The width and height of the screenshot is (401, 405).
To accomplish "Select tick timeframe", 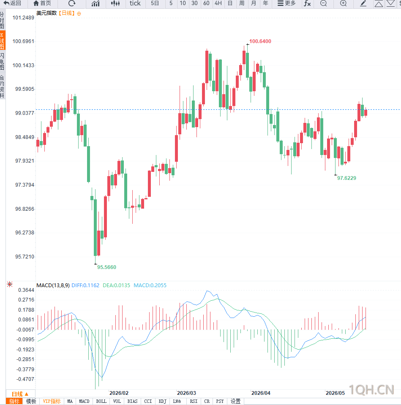I will pyautogui.click(x=135, y=3).
